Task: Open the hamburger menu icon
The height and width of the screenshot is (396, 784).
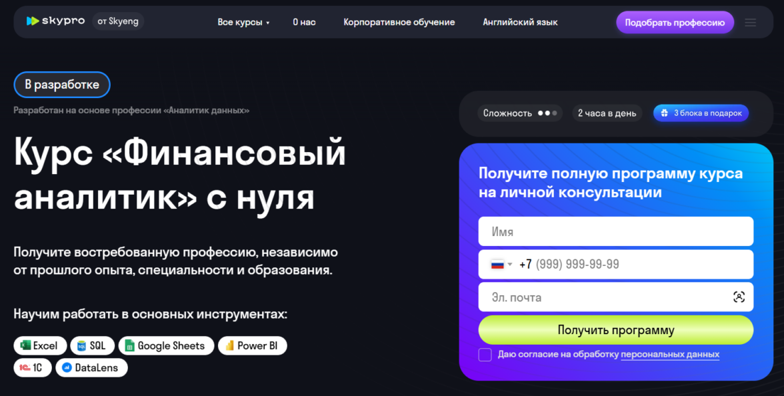Action: (x=750, y=23)
